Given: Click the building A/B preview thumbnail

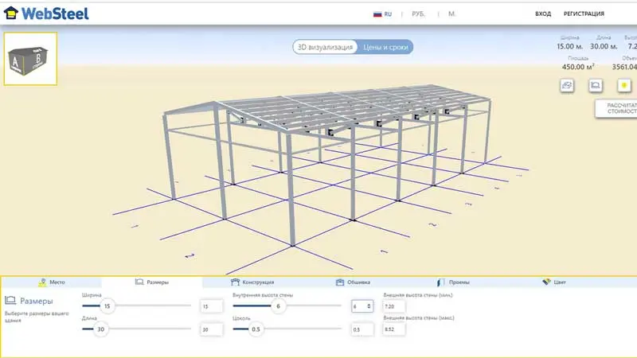Looking at the screenshot, I should pyautogui.click(x=30, y=58).
